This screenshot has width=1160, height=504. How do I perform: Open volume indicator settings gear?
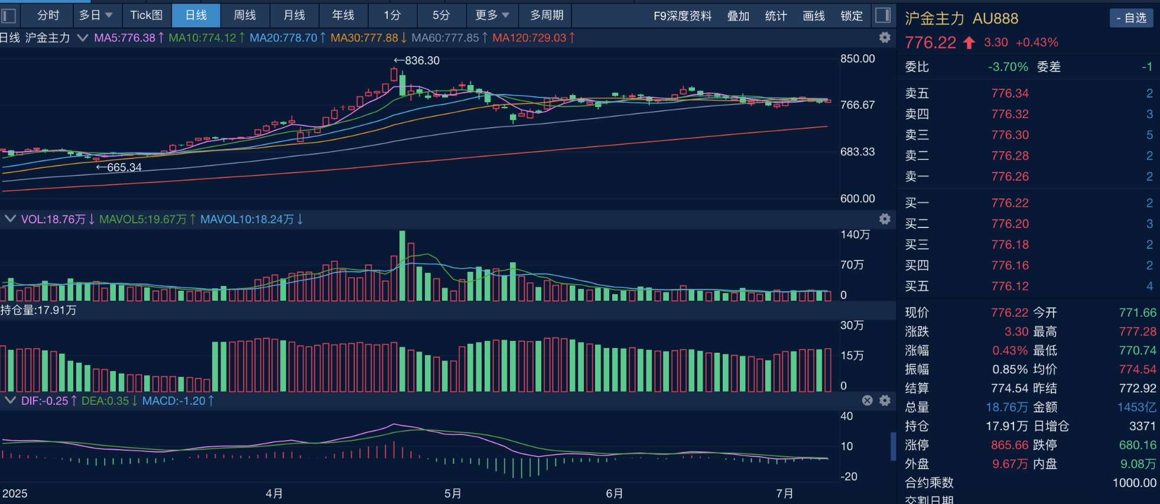point(885,219)
